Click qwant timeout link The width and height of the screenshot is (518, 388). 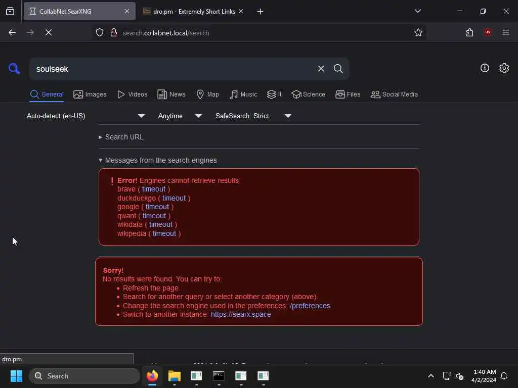pyautogui.click(x=154, y=216)
